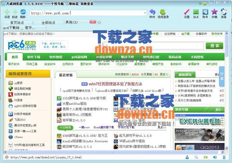Open 系统软件 category link
The width and height of the screenshot is (232, 163).
click(x=176, y=64)
